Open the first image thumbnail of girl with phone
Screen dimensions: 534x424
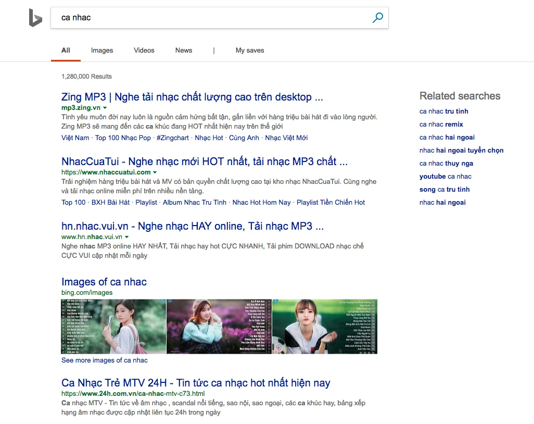click(113, 327)
